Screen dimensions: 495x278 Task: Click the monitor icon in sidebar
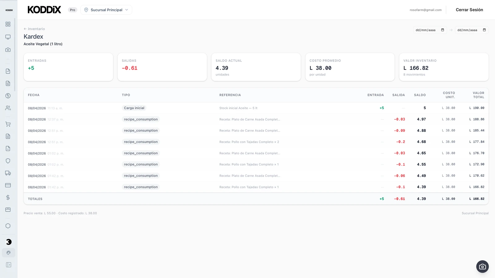[8, 37]
